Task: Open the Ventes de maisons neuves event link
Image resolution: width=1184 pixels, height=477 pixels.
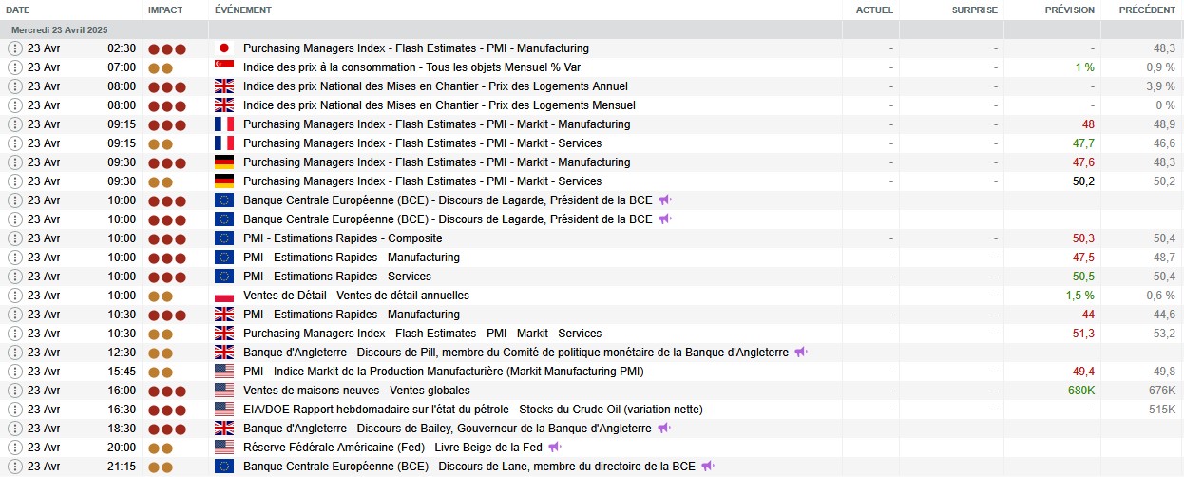Action: (356, 391)
